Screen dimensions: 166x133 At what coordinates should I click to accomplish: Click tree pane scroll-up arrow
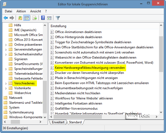point(45,25)
